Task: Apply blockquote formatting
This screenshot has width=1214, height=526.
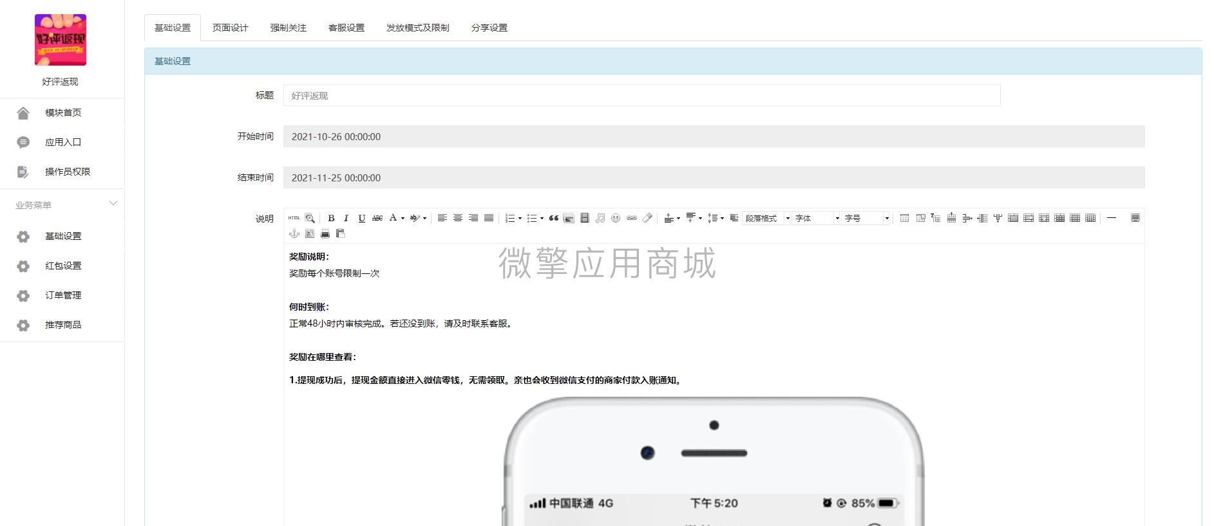Action: point(554,218)
